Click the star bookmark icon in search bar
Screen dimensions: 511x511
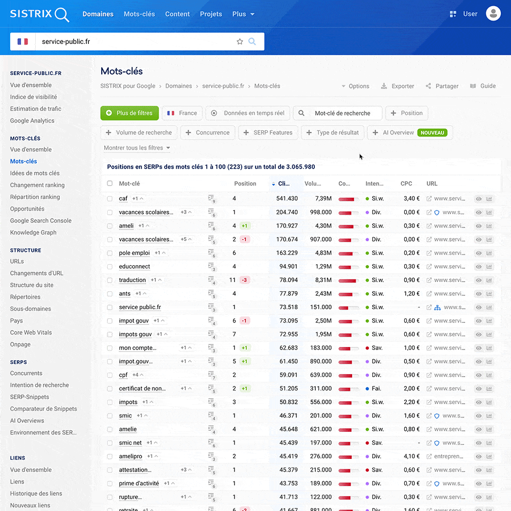pyautogui.click(x=240, y=42)
